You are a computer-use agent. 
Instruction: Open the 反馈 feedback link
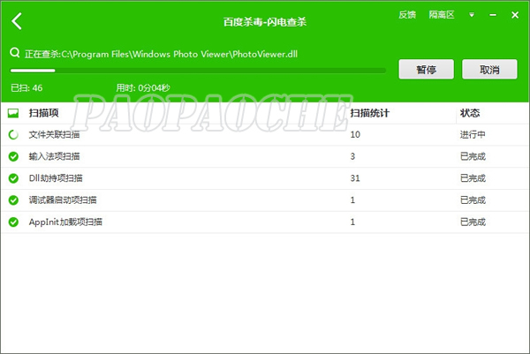407,15
